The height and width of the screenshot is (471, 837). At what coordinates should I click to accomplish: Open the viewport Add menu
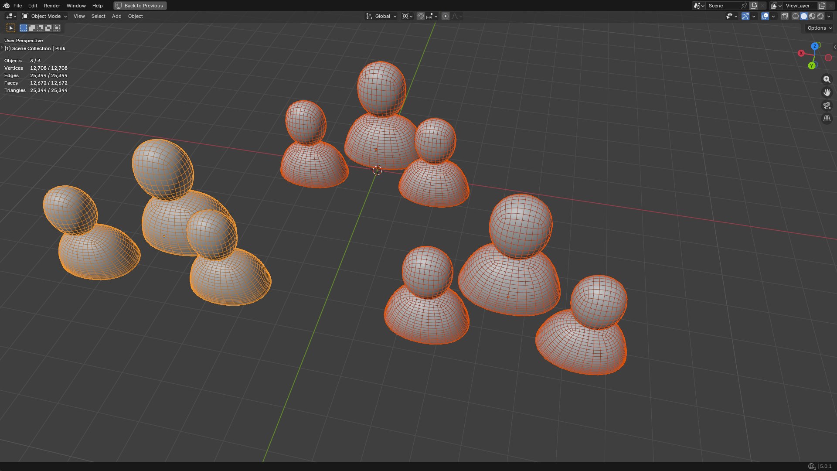[x=116, y=16]
